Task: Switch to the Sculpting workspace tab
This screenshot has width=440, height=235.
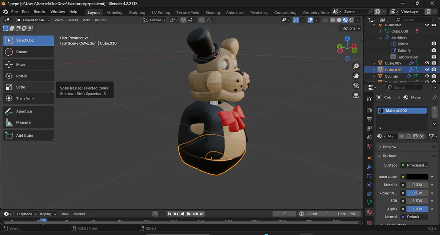Action: pos(137,13)
